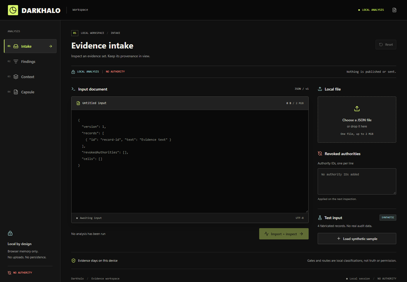Focus the revoked authority IDs text box
Image resolution: width=407 pixels, height=282 pixels.
point(357,181)
